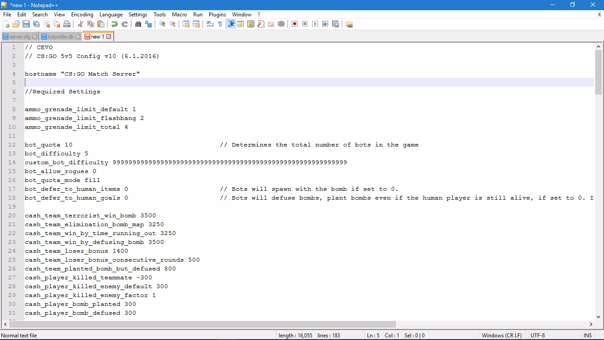Open Folder as Workspace toolbar icon

(271, 24)
